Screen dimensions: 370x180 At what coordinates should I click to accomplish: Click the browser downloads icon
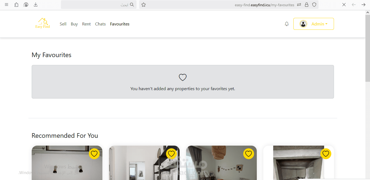(35, 5)
